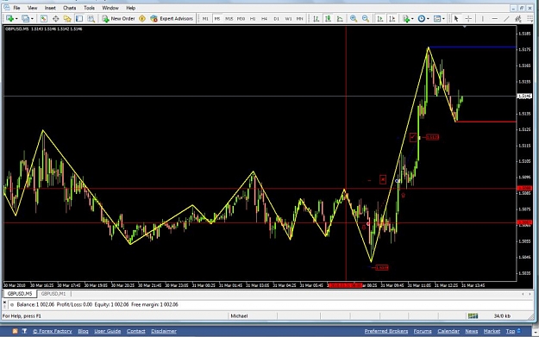Viewport: 539px width, 337px height.
Task: Open the Forex Factory link
Action: click(53, 331)
